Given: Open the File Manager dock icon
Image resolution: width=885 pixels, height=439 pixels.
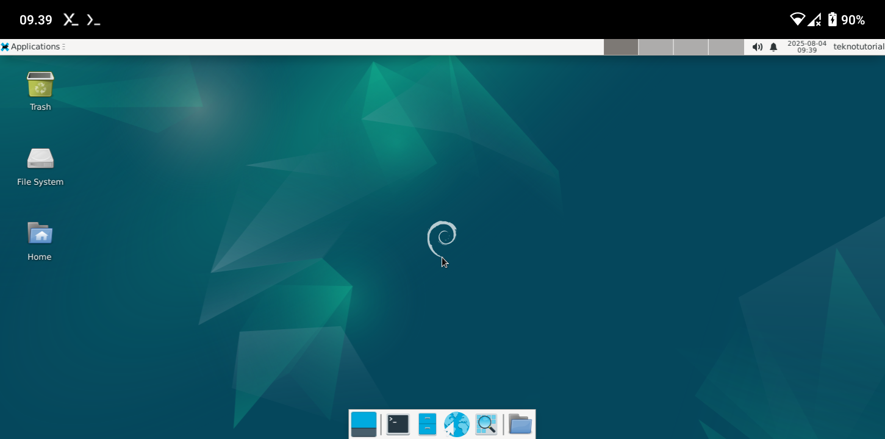Looking at the screenshot, I should pyautogui.click(x=427, y=424).
